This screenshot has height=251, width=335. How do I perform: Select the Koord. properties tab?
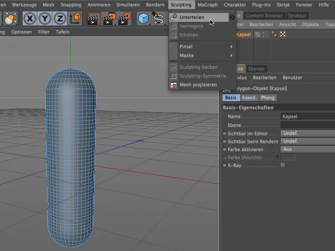[249, 98]
